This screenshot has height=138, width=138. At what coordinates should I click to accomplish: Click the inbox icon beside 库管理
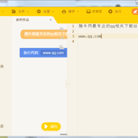(89, 11)
